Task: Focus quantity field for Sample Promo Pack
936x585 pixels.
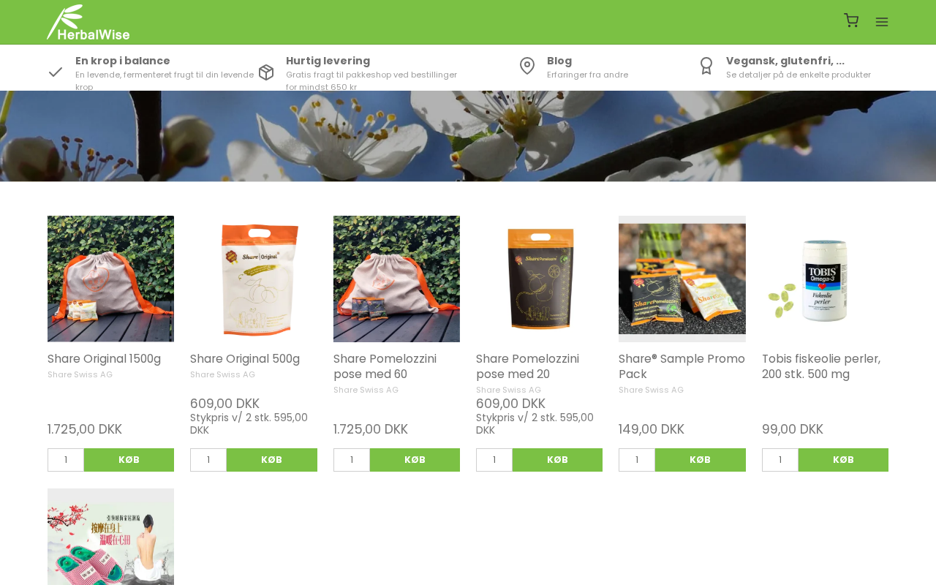Action: [637, 460]
